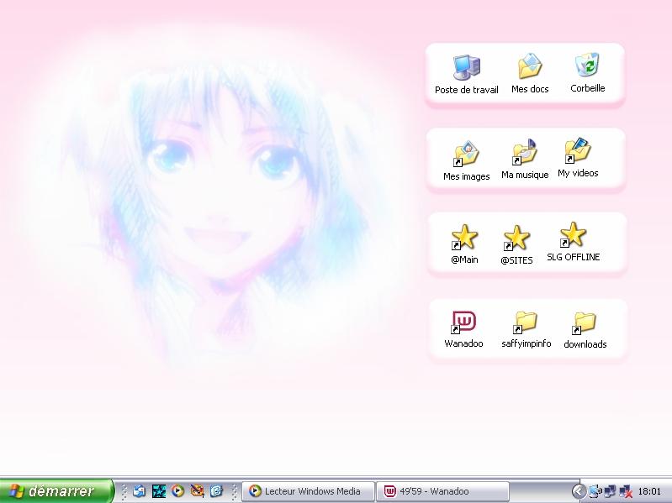The width and height of the screenshot is (672, 503).
Task: Click the quick launch toolbar drag handle
Action: [x=124, y=491]
